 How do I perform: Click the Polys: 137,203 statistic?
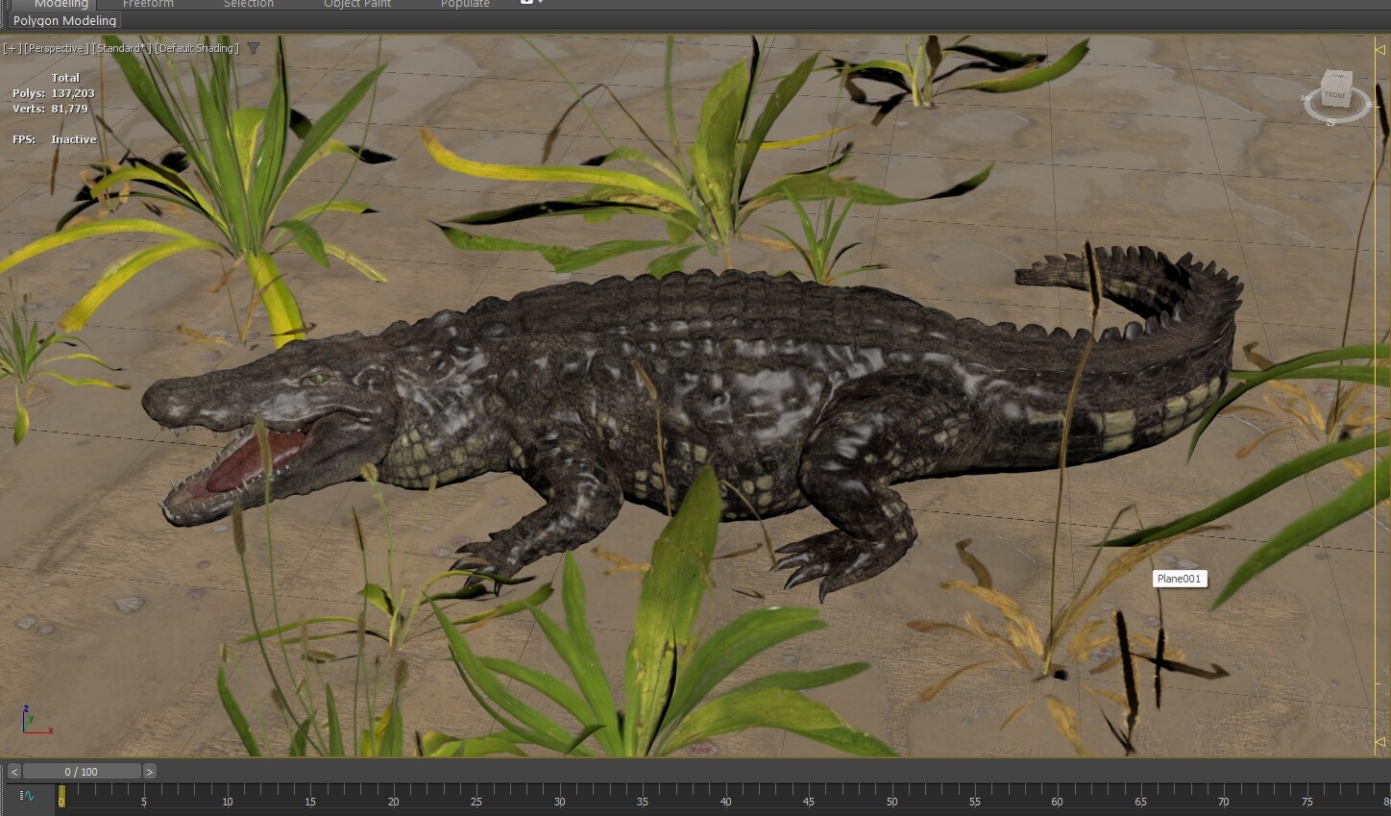54,93
